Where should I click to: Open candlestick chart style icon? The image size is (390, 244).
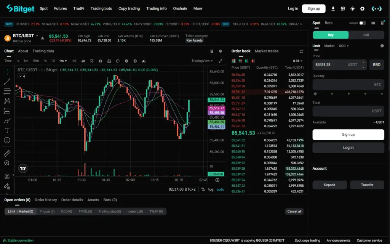click(83, 61)
